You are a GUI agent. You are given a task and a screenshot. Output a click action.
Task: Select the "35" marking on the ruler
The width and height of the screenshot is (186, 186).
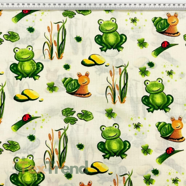pos(179,5)
